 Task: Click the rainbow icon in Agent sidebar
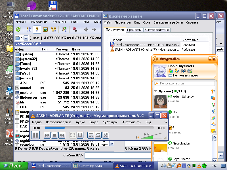pos(213,118)
